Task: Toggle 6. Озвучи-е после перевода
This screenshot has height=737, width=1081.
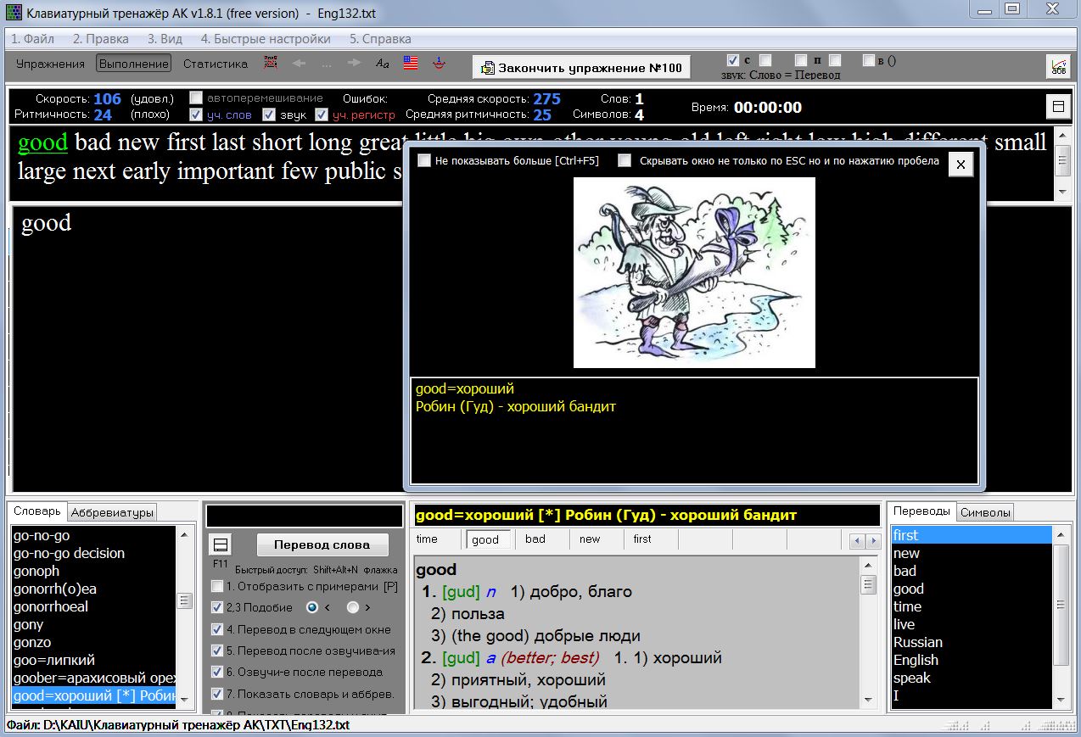Action: [x=218, y=672]
